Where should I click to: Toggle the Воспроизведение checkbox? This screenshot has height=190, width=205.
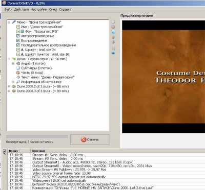click(x=18, y=40)
